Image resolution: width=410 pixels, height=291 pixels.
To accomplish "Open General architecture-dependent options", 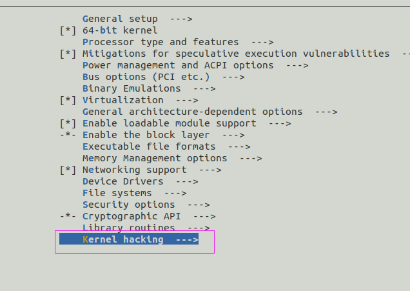I will [x=210, y=112].
